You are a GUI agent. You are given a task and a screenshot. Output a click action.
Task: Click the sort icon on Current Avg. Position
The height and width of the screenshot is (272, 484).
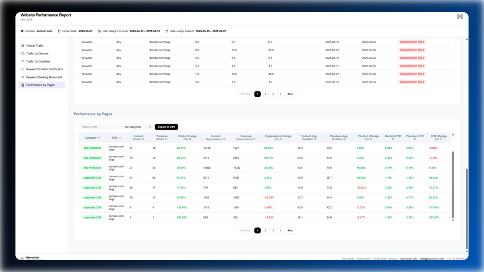click(315, 140)
